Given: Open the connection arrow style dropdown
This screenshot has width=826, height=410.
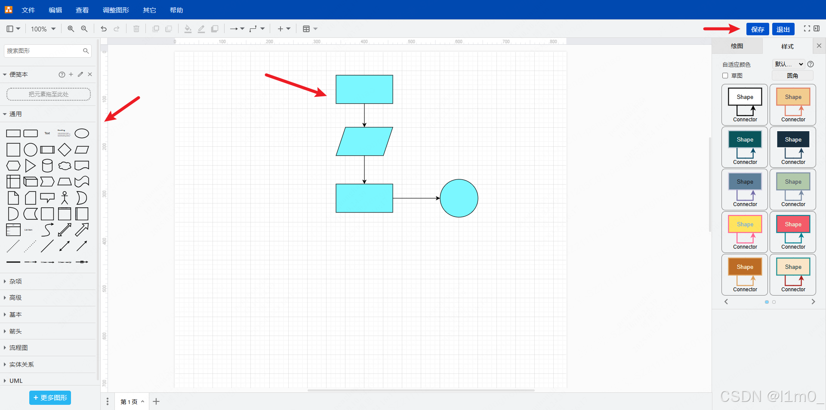Looking at the screenshot, I should 237,29.
